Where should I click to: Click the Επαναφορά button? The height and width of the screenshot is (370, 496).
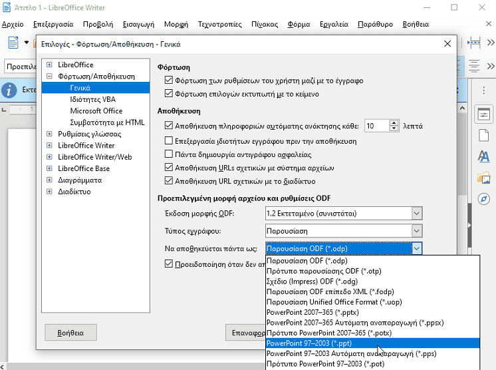pos(246,333)
